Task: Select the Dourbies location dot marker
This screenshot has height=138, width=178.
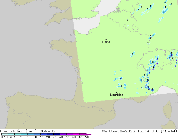Action: click(x=117, y=92)
